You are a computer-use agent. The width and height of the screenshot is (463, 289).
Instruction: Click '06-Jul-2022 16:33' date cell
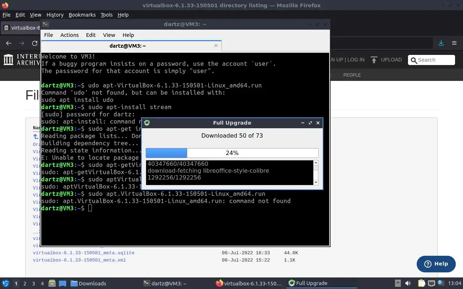click(x=246, y=253)
